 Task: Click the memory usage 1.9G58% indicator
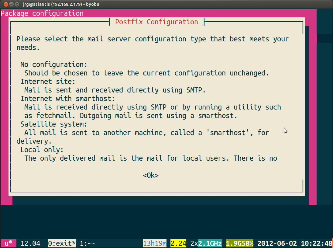(x=239, y=243)
